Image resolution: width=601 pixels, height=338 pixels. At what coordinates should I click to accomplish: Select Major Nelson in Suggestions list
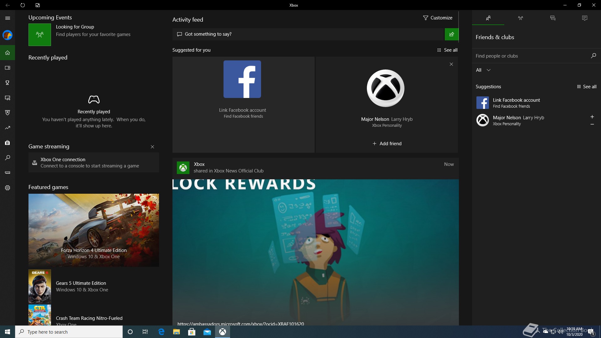coord(529,120)
